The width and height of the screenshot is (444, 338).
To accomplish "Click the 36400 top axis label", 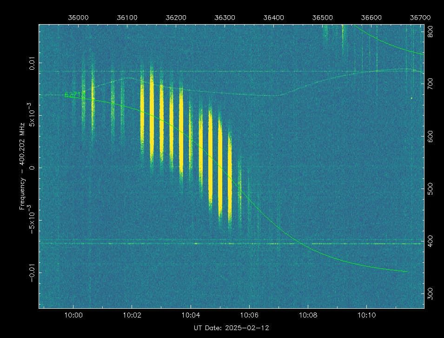I will [273, 18].
